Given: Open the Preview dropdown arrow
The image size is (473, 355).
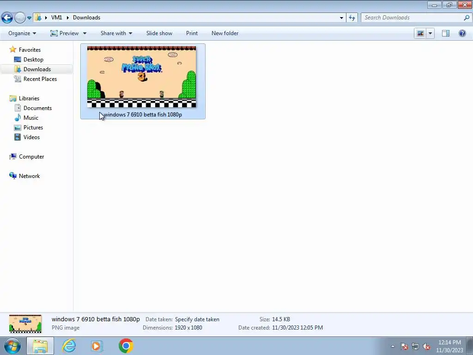Looking at the screenshot, I should (85, 33).
